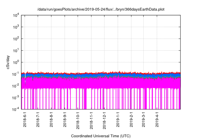The image size is (199, 139).
Task: Select the 2018-6-1 date tick label
Action: 25,120
